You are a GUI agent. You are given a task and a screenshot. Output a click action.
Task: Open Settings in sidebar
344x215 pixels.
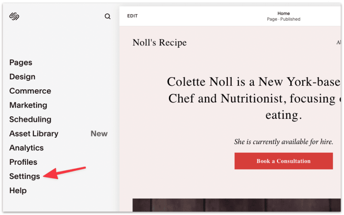point(25,176)
